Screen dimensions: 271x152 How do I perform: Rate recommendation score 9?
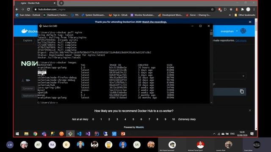[x=166, y=119]
